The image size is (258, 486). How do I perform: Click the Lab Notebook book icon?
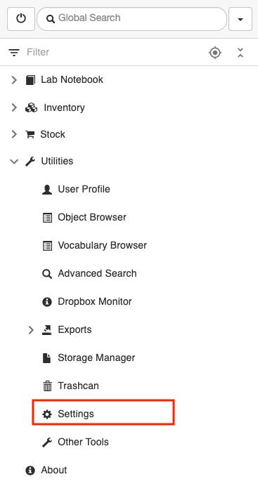[30, 80]
